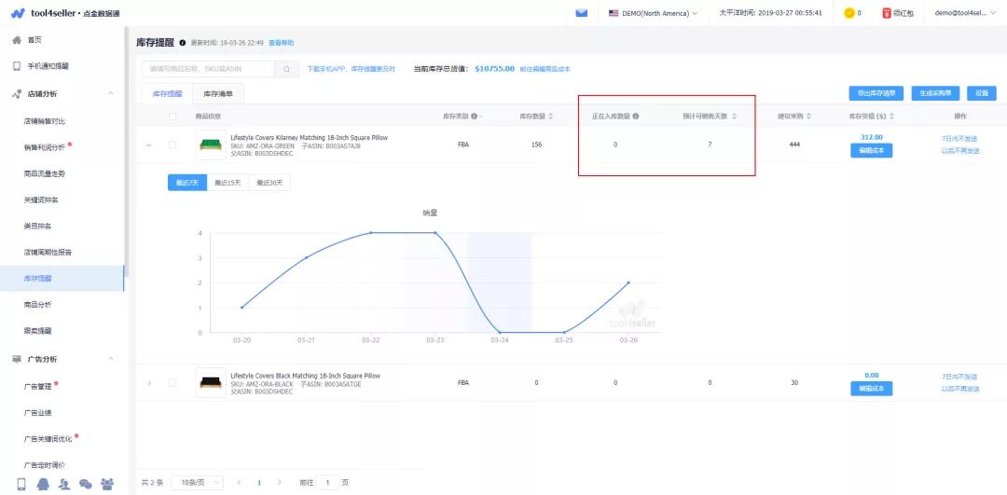Click the red envelope 领红包 icon
This screenshot has width=1007, height=495.
[x=887, y=13]
